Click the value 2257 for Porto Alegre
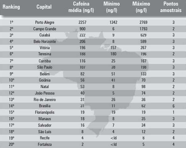The image size is (186, 148). point(82,22)
